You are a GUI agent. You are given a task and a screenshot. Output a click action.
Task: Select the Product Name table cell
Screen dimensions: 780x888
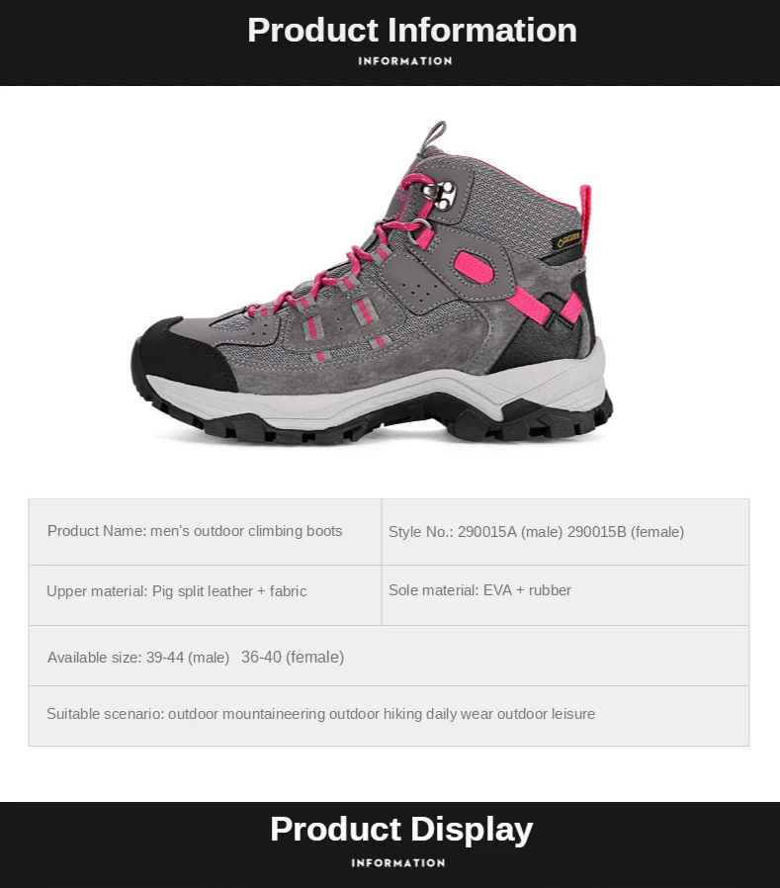tap(205, 532)
